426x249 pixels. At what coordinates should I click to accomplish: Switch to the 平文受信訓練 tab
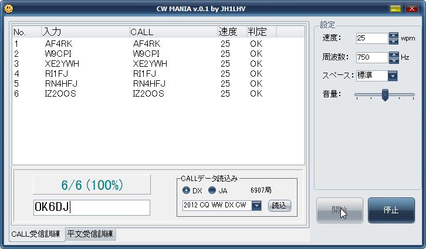(x=90, y=234)
